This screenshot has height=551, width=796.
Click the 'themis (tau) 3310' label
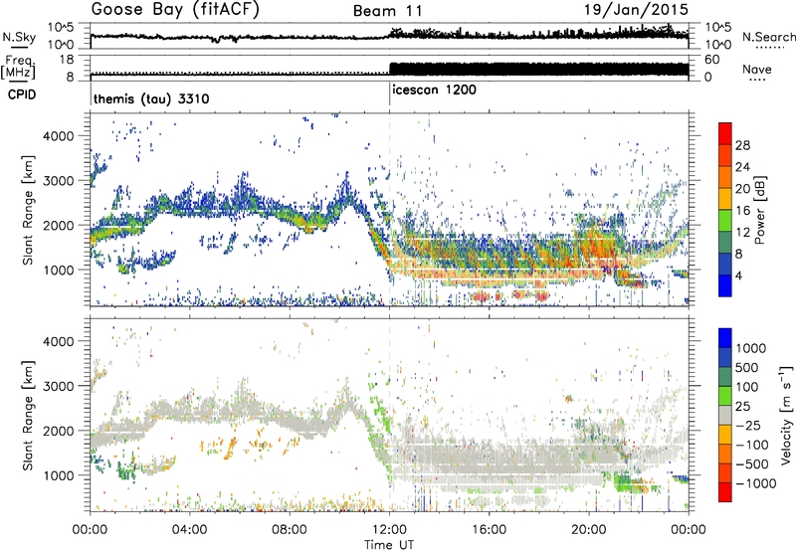point(151,98)
